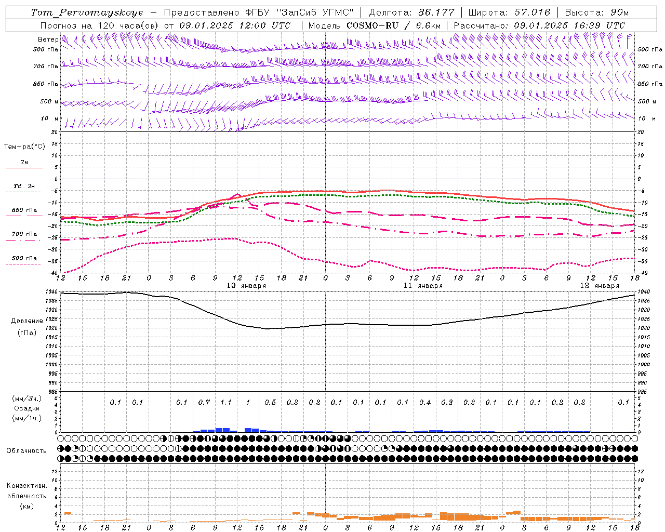Select the provider text ФГБУ "ЗапСиб УГМС"
Viewport: 665px width, 532px height.
(299, 12)
